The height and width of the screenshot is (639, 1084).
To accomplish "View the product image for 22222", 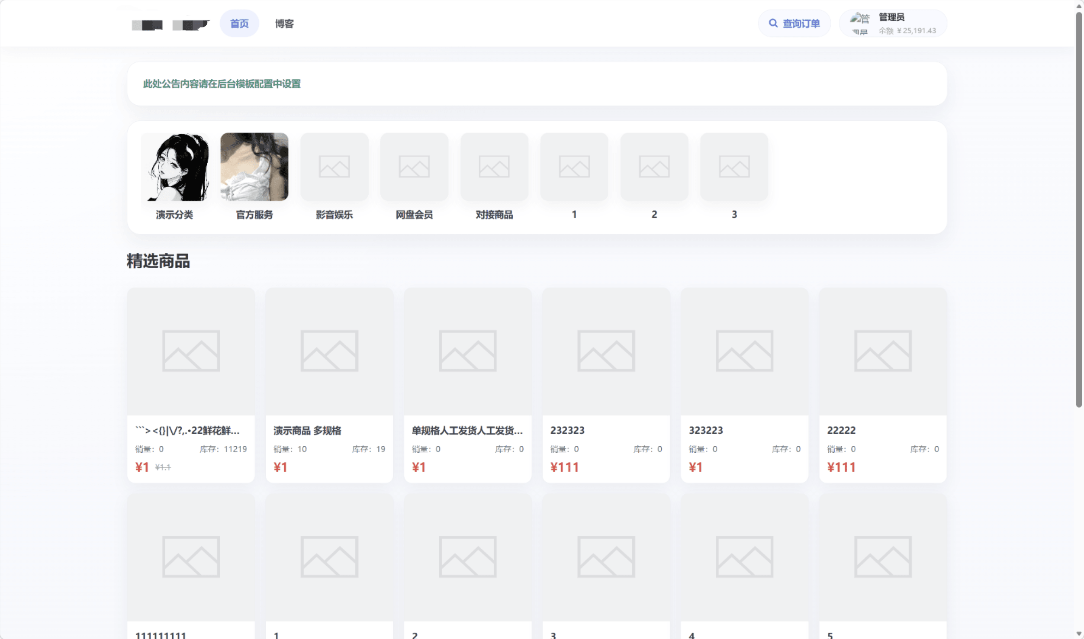I will (883, 351).
